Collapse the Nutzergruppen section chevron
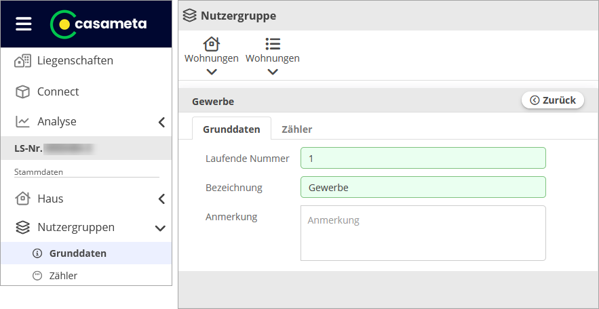This screenshot has width=599, height=309. click(x=161, y=228)
